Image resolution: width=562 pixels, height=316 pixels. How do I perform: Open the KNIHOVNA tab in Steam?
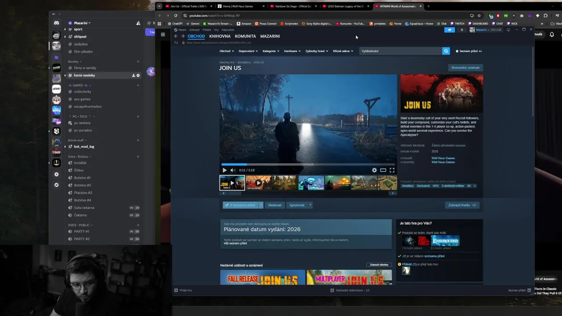pos(220,36)
